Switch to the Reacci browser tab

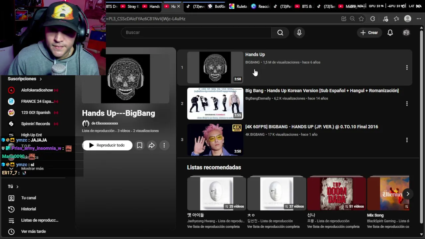click(261, 6)
